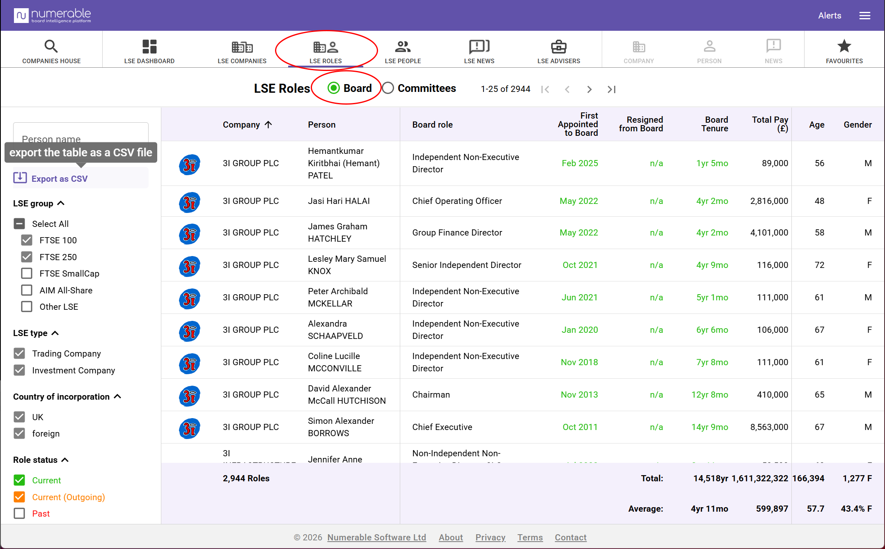Screen dimensions: 885x549
Task: Open the Companies House search icon
Action: tap(51, 46)
